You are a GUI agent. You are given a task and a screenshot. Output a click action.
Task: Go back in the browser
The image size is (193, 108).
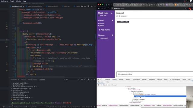point(99,8)
